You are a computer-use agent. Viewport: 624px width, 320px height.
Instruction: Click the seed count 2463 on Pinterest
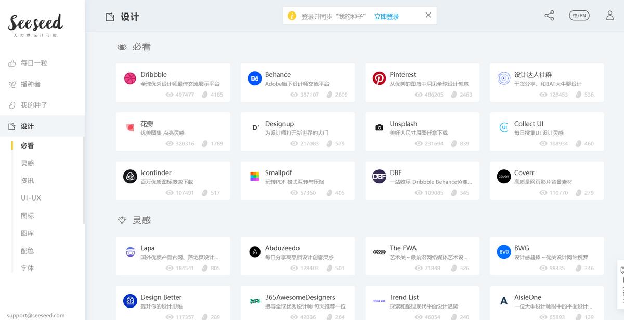click(466, 95)
